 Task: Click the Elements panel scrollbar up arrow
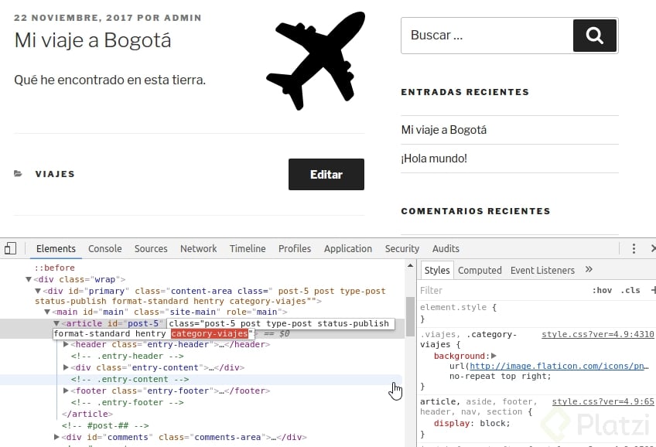(410, 265)
